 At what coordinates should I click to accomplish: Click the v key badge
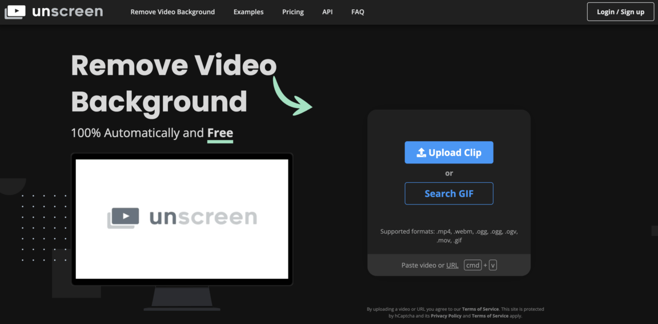pos(493,265)
